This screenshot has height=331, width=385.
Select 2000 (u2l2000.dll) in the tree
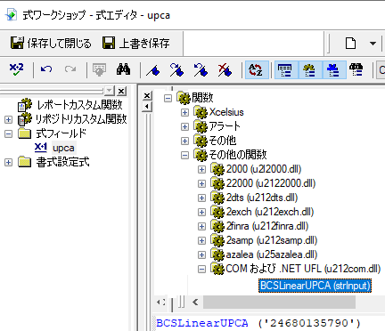(264, 169)
